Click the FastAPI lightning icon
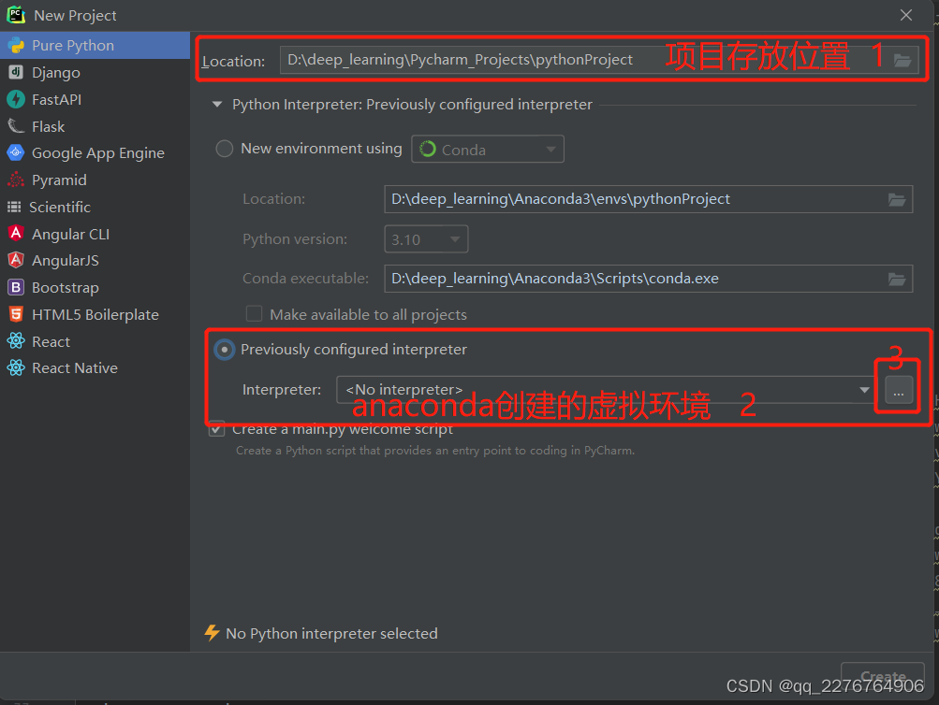 16,99
